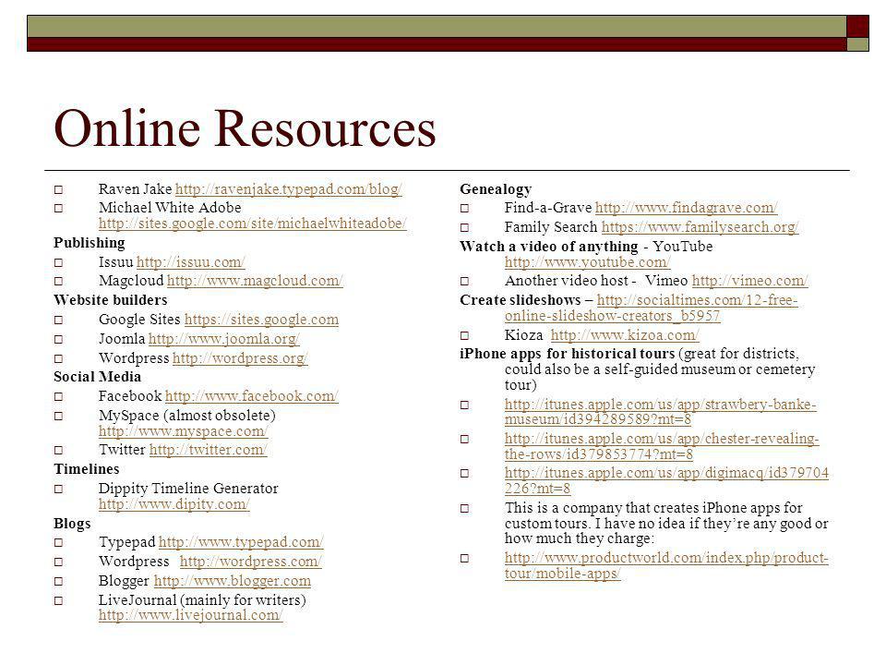
Task: Follow the digimacq iTunes app link
Action: 666,480
